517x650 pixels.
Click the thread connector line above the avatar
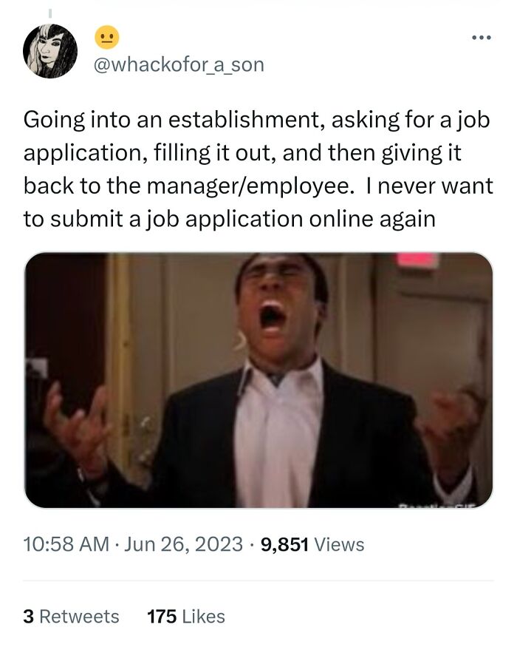coord(51,13)
